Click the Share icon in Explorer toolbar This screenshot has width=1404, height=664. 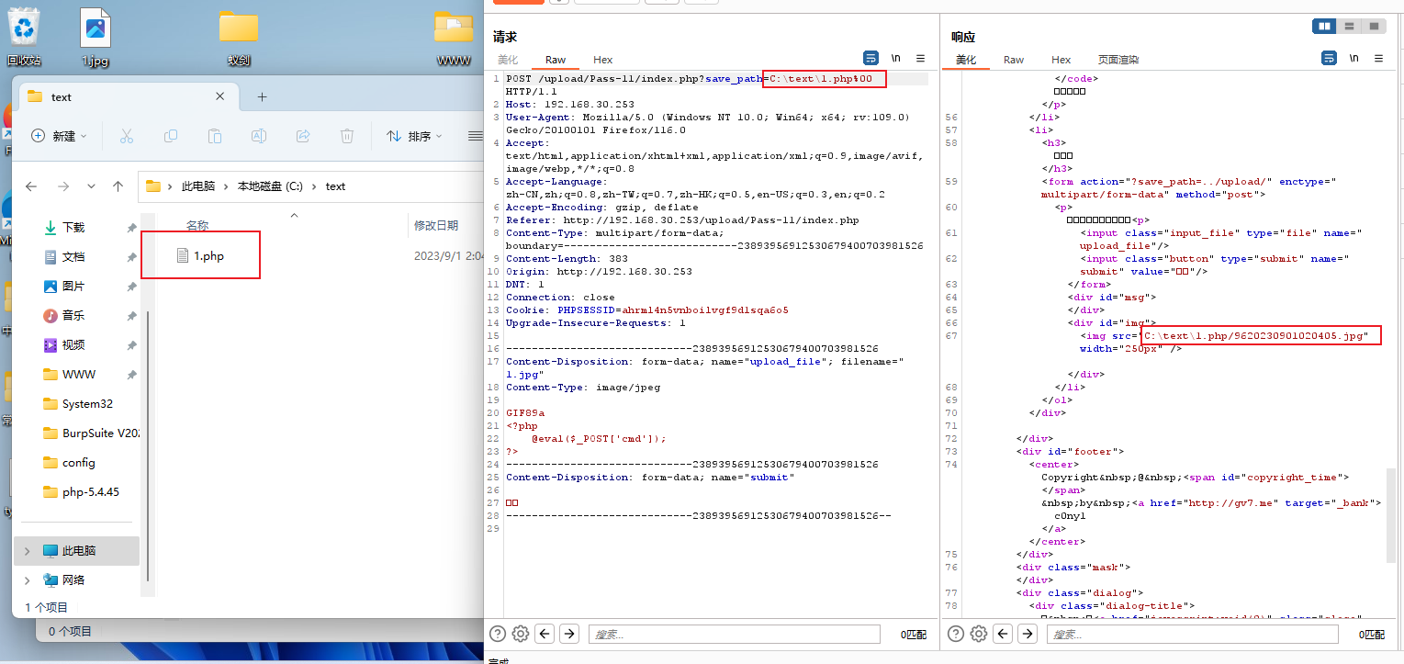point(303,136)
